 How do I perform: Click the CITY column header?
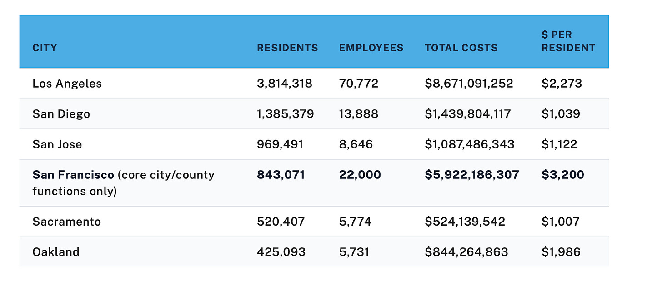pyautogui.click(x=45, y=48)
